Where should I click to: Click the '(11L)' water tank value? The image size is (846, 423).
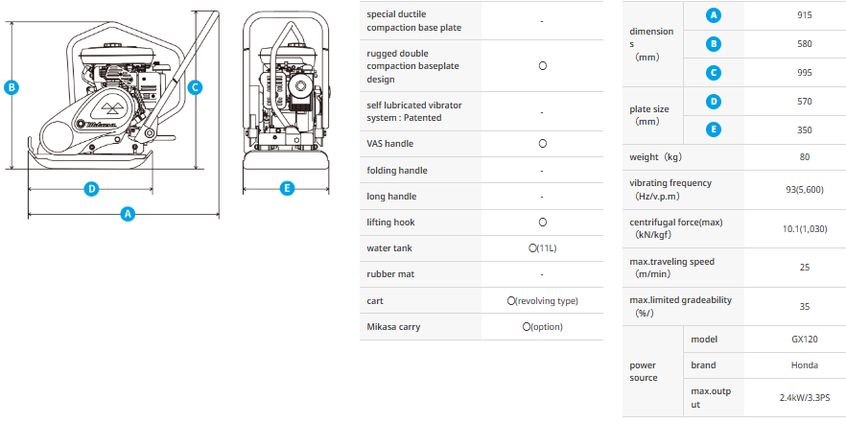coord(547,248)
